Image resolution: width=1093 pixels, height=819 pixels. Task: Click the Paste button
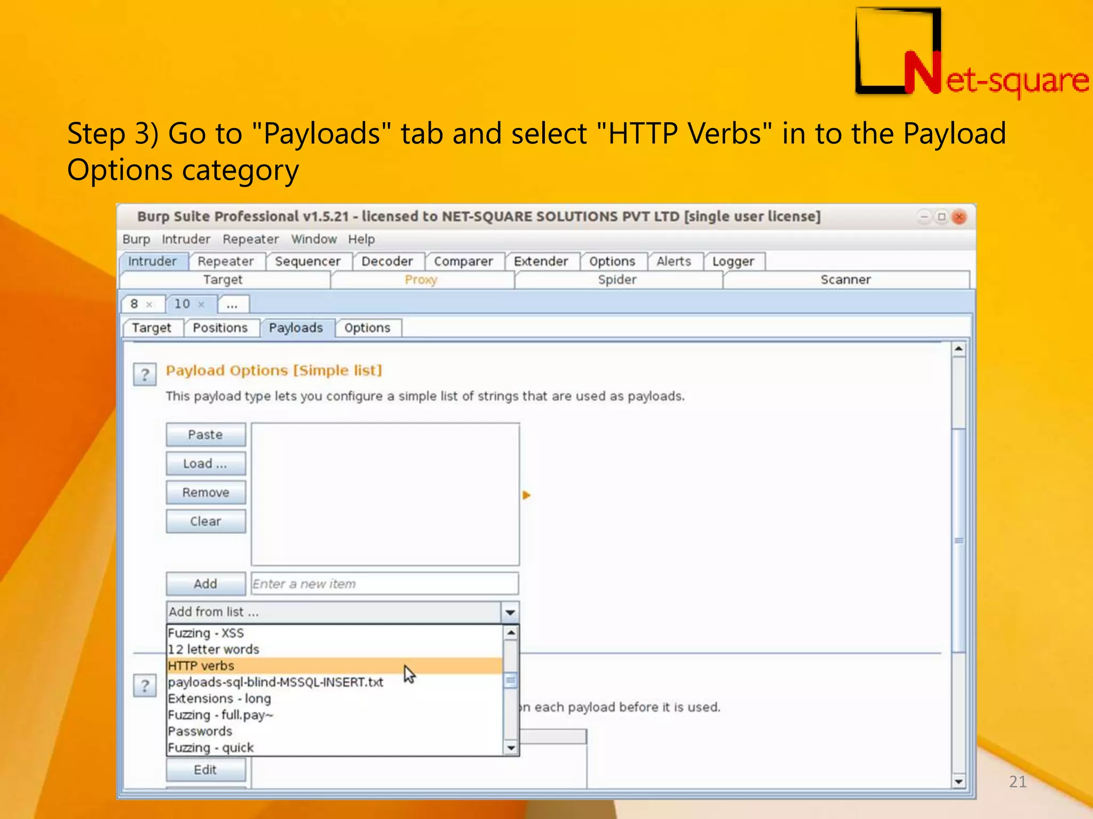(205, 435)
